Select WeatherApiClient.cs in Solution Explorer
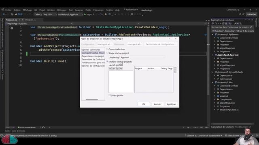The width and height of the screenshot is (259, 145). (x=229, y=110)
